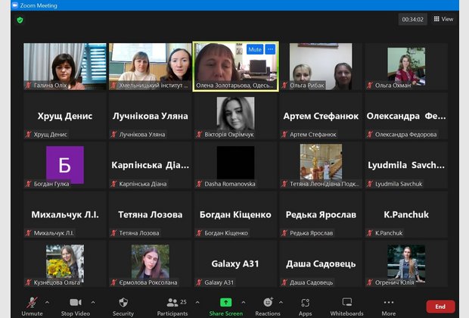Click the Zoom Meeting title bar icon

pyautogui.click(x=15, y=5)
